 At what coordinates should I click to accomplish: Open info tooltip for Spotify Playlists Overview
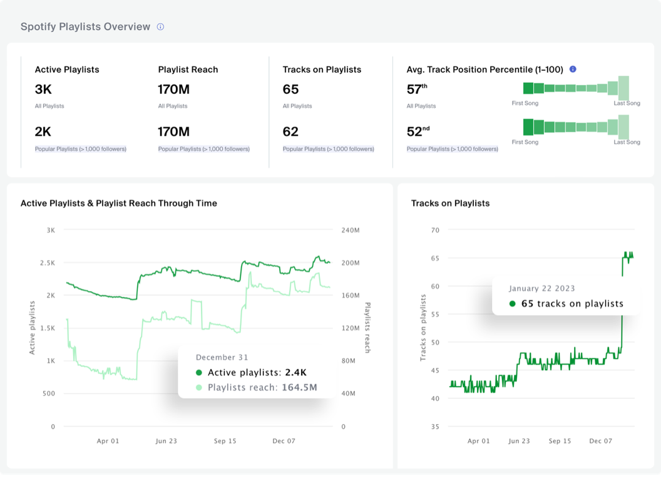pos(160,26)
